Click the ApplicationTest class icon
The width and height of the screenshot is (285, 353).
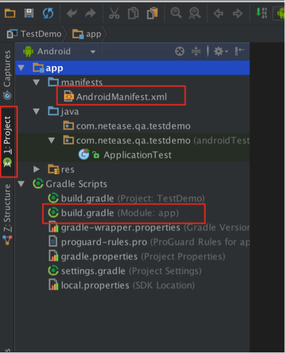click(84, 154)
